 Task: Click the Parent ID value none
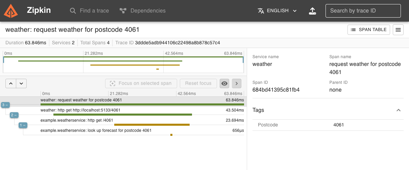point(335,90)
